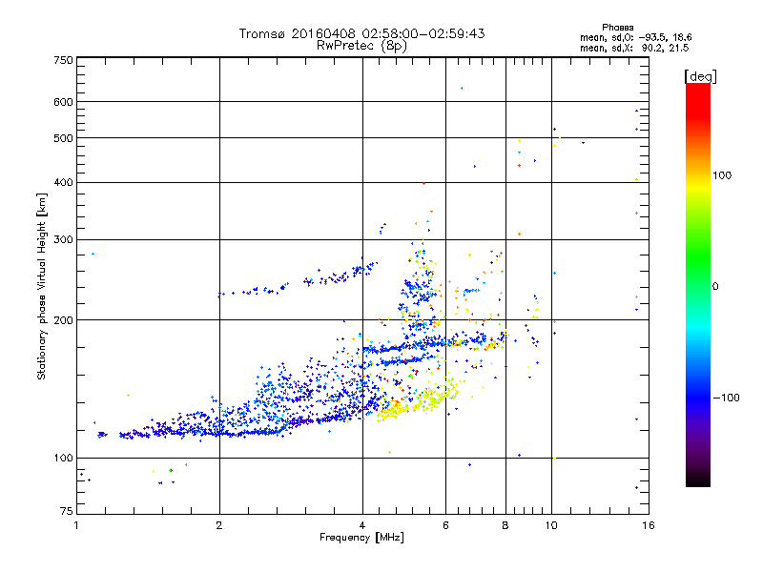Click the x-axis label 'Frequency [MHz]'

pos(361,538)
